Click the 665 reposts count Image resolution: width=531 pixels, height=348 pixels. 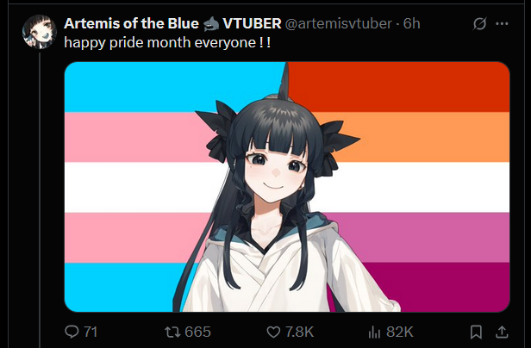tap(197, 332)
